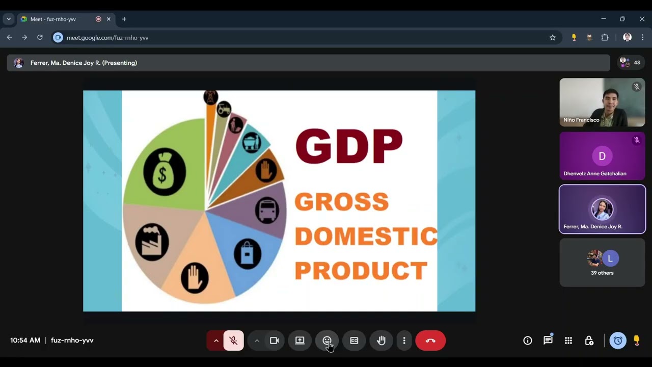Image resolution: width=652 pixels, height=367 pixels.
Task: Click the presenting banner for Ferrer
Action: pos(308,63)
